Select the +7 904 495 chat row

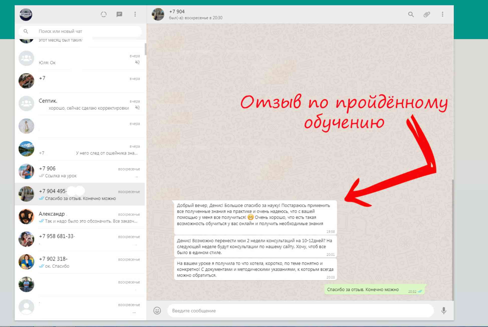click(80, 194)
